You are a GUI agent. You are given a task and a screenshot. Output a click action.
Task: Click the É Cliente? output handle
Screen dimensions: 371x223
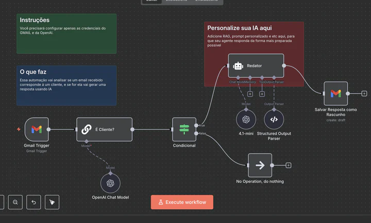click(x=132, y=129)
